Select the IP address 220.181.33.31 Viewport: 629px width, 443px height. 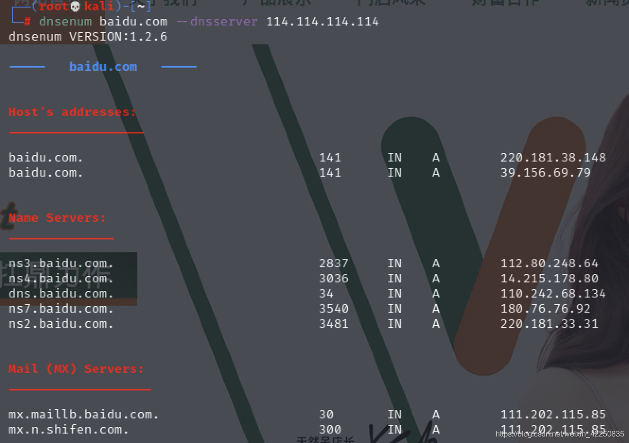coord(550,324)
